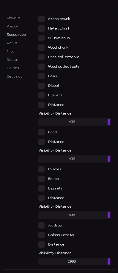Go to the Radar tab
118x273 pixels.
12,60
